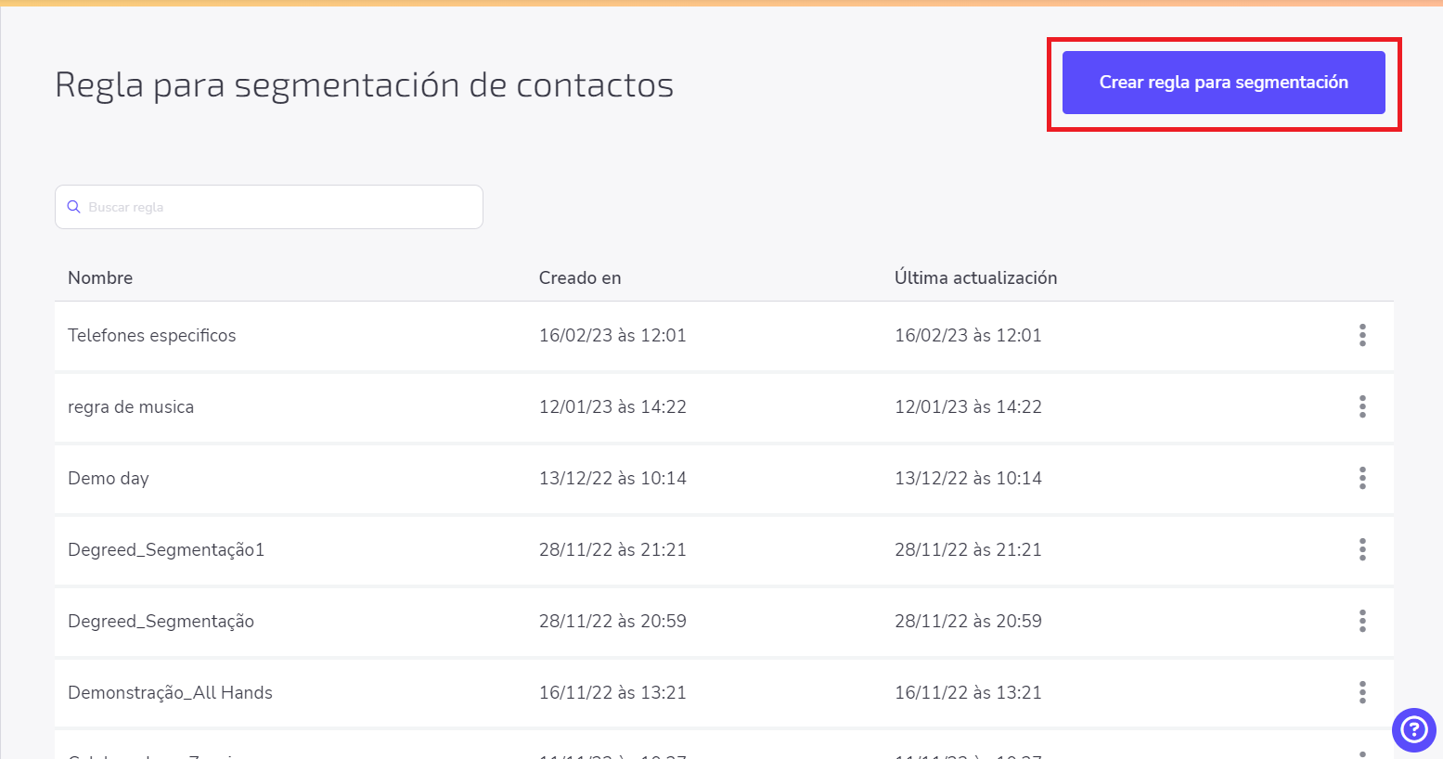Select the Telefones especificos rule name
This screenshot has width=1443, height=759.
(151, 335)
